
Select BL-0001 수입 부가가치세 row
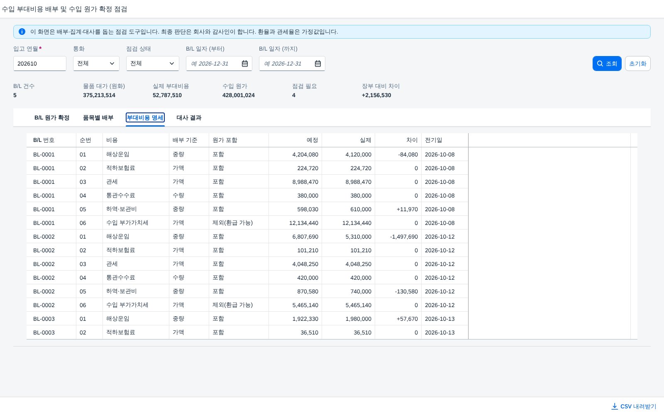point(247,223)
